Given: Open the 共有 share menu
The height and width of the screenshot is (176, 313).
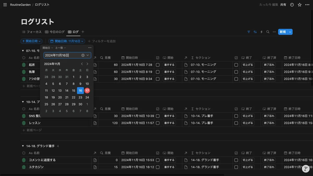Looking at the screenshot, I should 283,5.
